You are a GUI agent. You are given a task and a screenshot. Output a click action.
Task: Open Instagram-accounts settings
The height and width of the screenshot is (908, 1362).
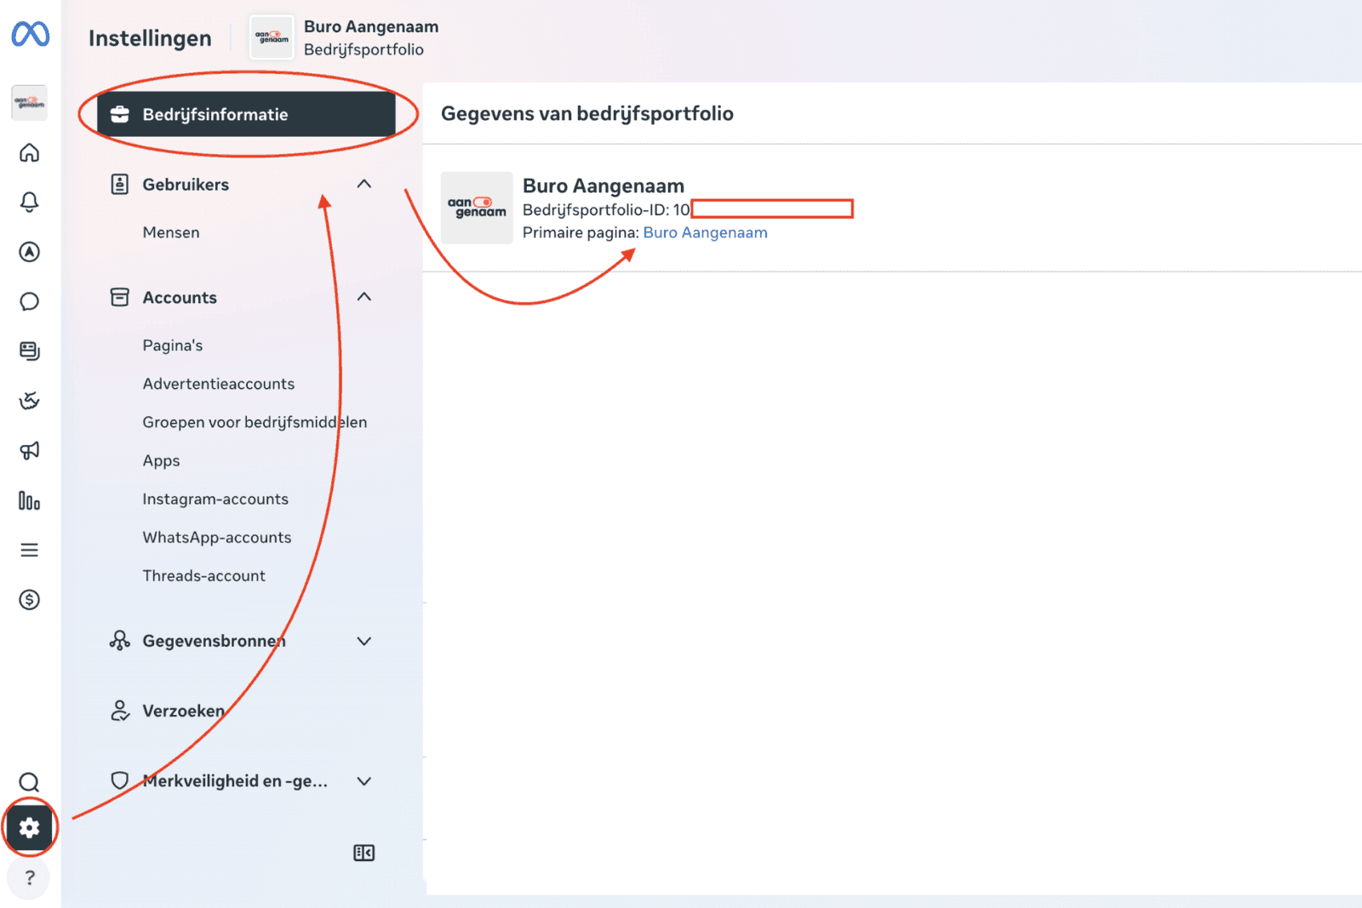(215, 499)
